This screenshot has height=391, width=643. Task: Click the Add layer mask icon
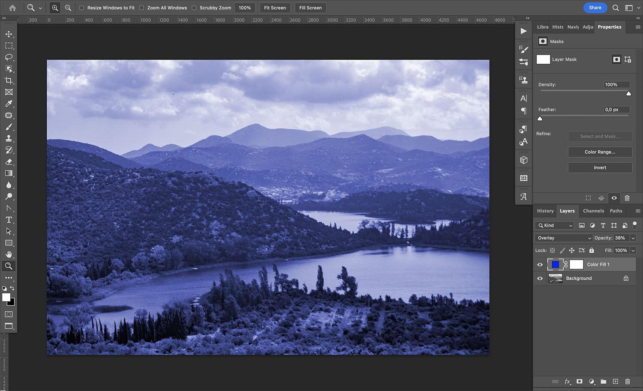579,381
